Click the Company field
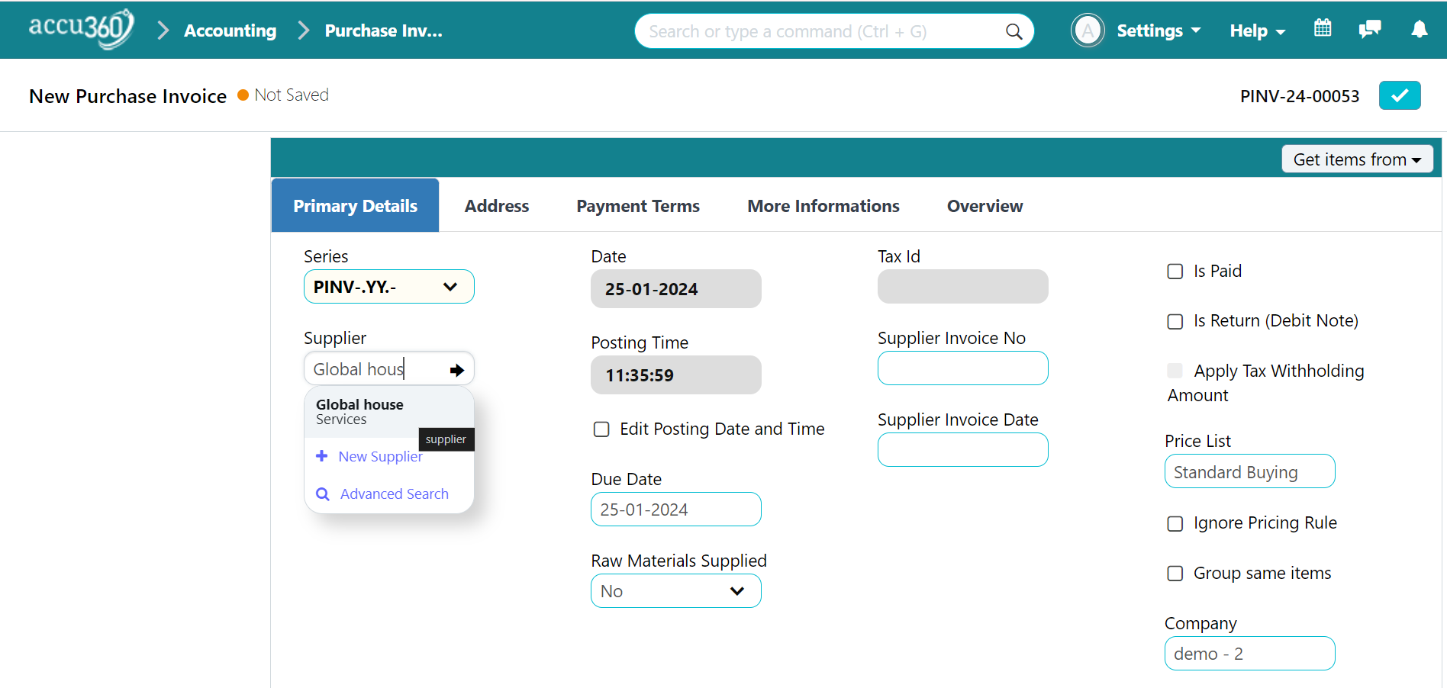 tap(1250, 654)
